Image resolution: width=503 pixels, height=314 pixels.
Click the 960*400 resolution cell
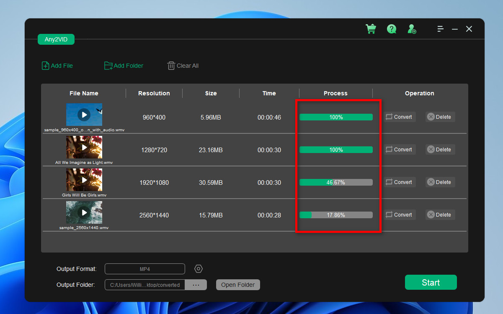coord(154,117)
